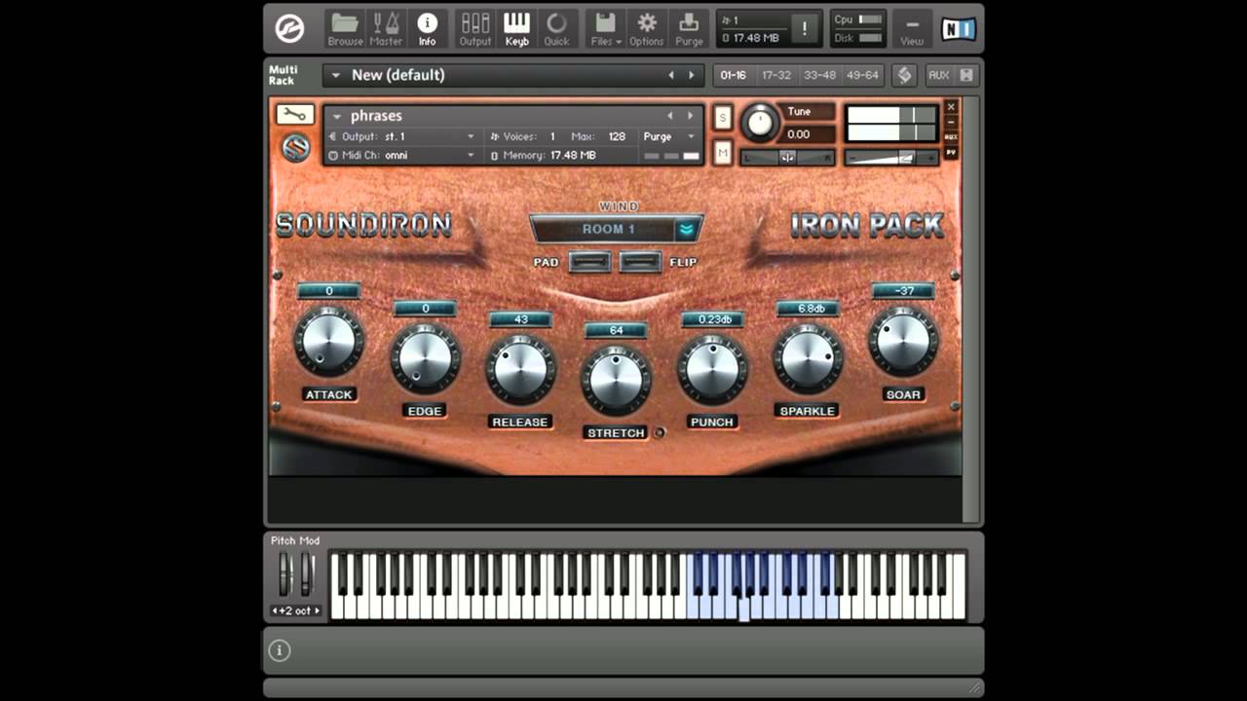Click the instrument pan slider
Image resolution: width=1247 pixels, height=701 pixels.
tap(788, 158)
